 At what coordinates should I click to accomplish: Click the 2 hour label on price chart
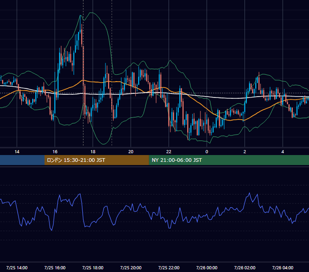[244, 152]
